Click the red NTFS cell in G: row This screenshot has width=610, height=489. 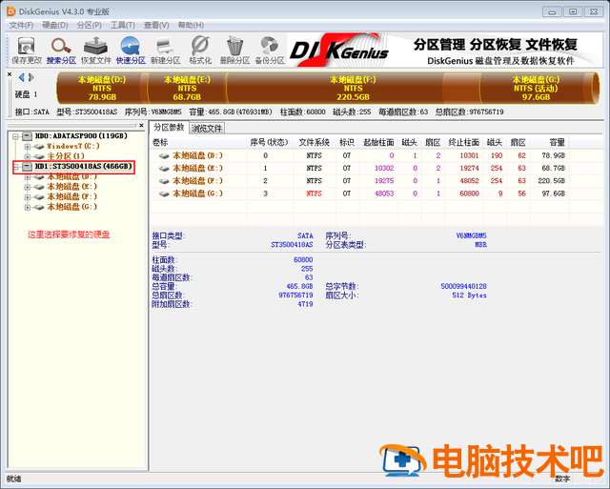pos(314,194)
